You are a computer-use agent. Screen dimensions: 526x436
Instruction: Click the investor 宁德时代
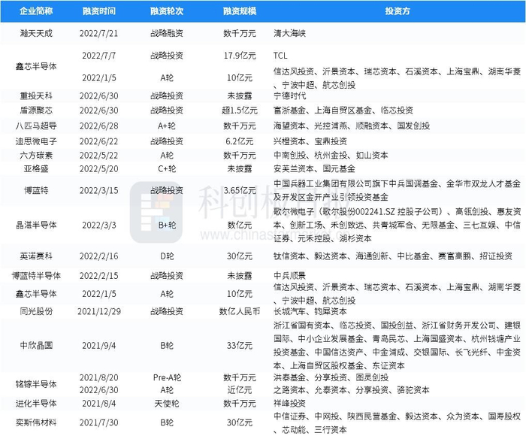tap(289, 96)
